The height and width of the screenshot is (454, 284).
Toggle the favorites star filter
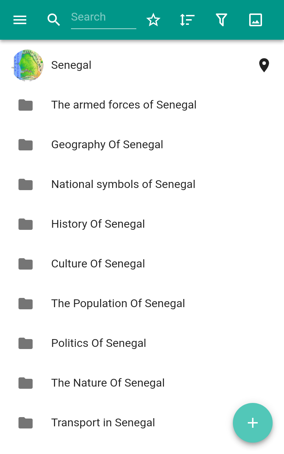pyautogui.click(x=153, y=20)
